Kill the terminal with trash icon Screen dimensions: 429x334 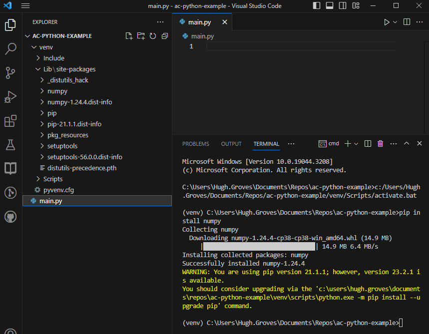coord(380,144)
